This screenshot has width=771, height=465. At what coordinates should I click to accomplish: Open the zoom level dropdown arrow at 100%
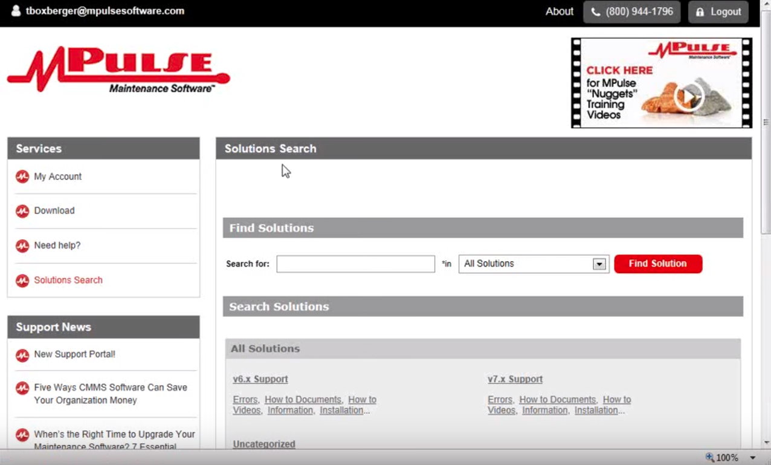click(x=753, y=458)
